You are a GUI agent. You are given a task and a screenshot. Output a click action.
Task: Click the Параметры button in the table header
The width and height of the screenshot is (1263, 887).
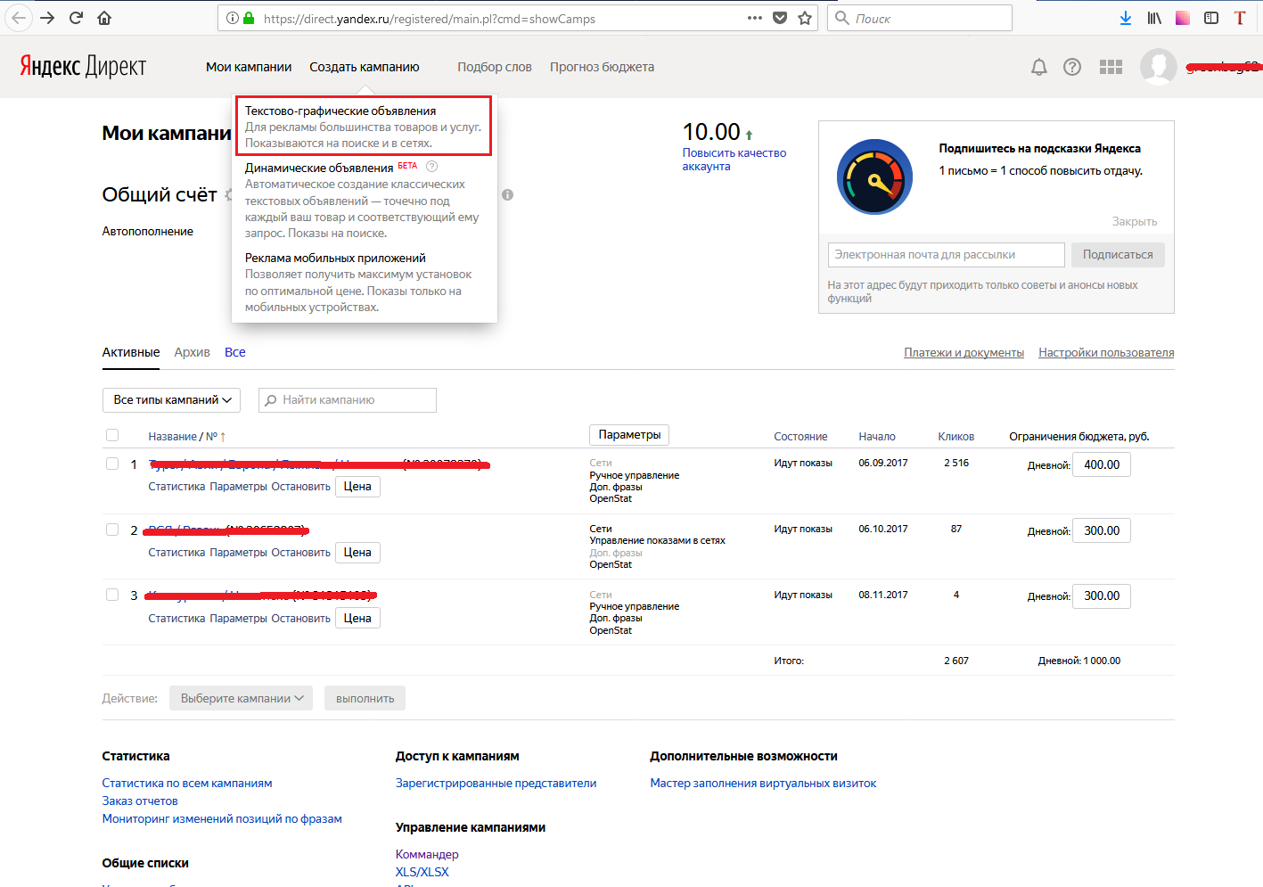(x=629, y=435)
